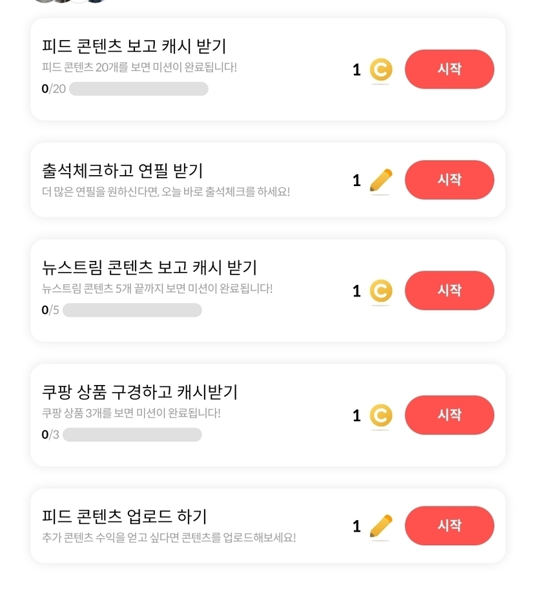Start the 뉴스트림 콘텐츠 보고 캐시 받기 mission
Viewport: 536px width, 593px height.
(449, 291)
